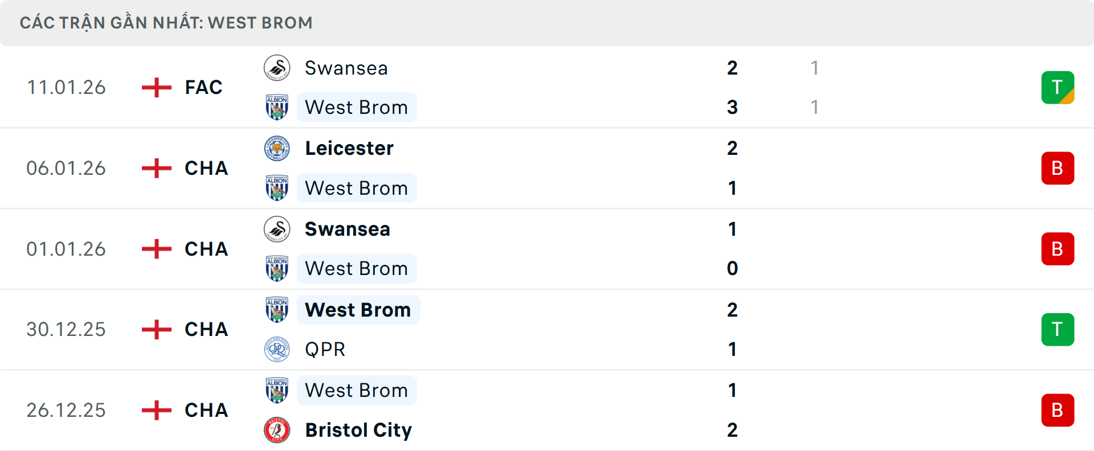Screen dimensions: 1094x451
Task: Toggle the green T badge beside the QPR win
Action: 1058,329
